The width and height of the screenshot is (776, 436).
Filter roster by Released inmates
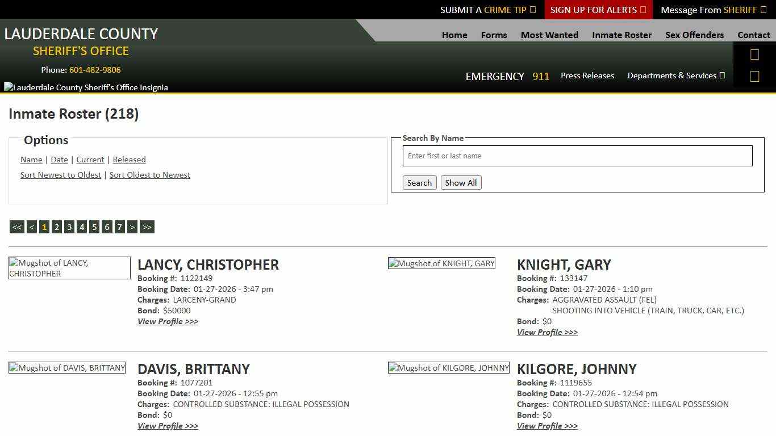[x=129, y=160]
